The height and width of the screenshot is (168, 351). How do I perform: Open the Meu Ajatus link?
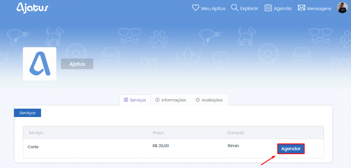click(213, 9)
